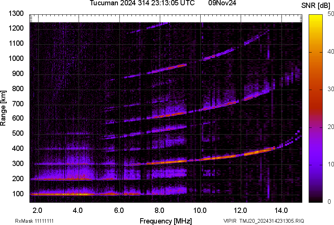Select the date label "09Nov24"
The height and width of the screenshot is (225, 334).
point(222,3)
